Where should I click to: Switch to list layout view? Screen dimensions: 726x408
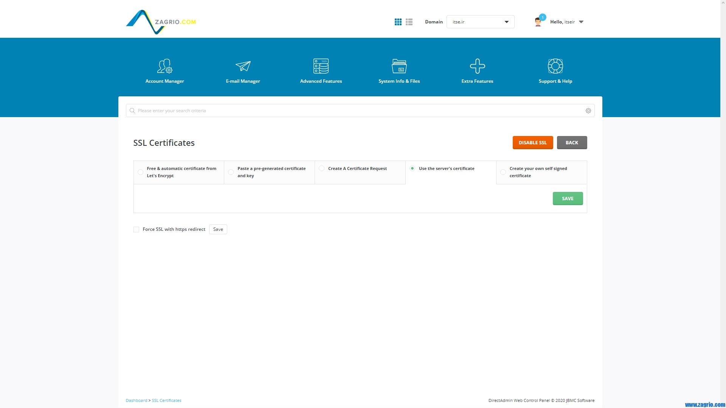click(x=409, y=22)
